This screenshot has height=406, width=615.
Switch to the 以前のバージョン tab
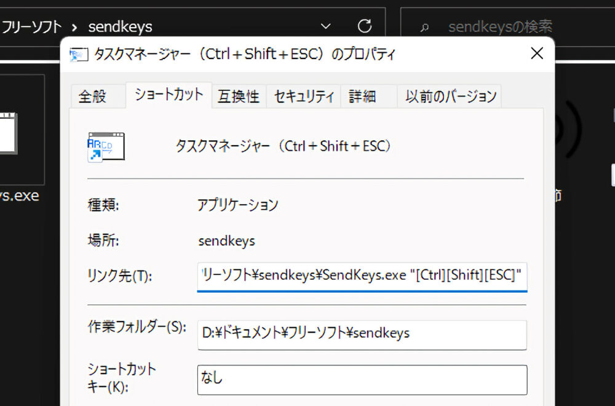[450, 95]
